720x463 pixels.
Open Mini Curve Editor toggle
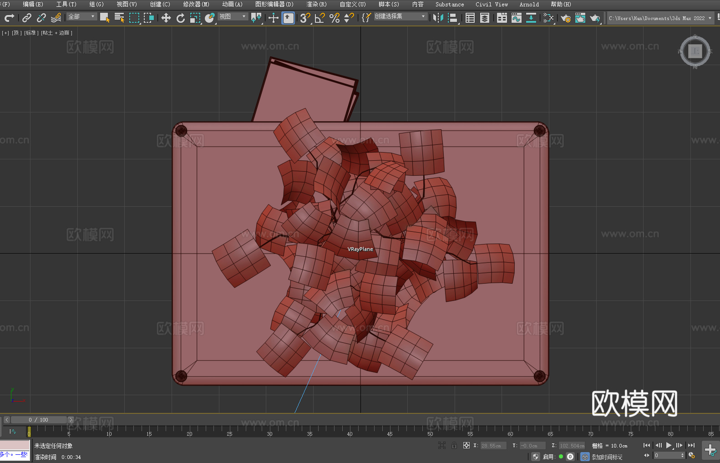click(x=13, y=431)
